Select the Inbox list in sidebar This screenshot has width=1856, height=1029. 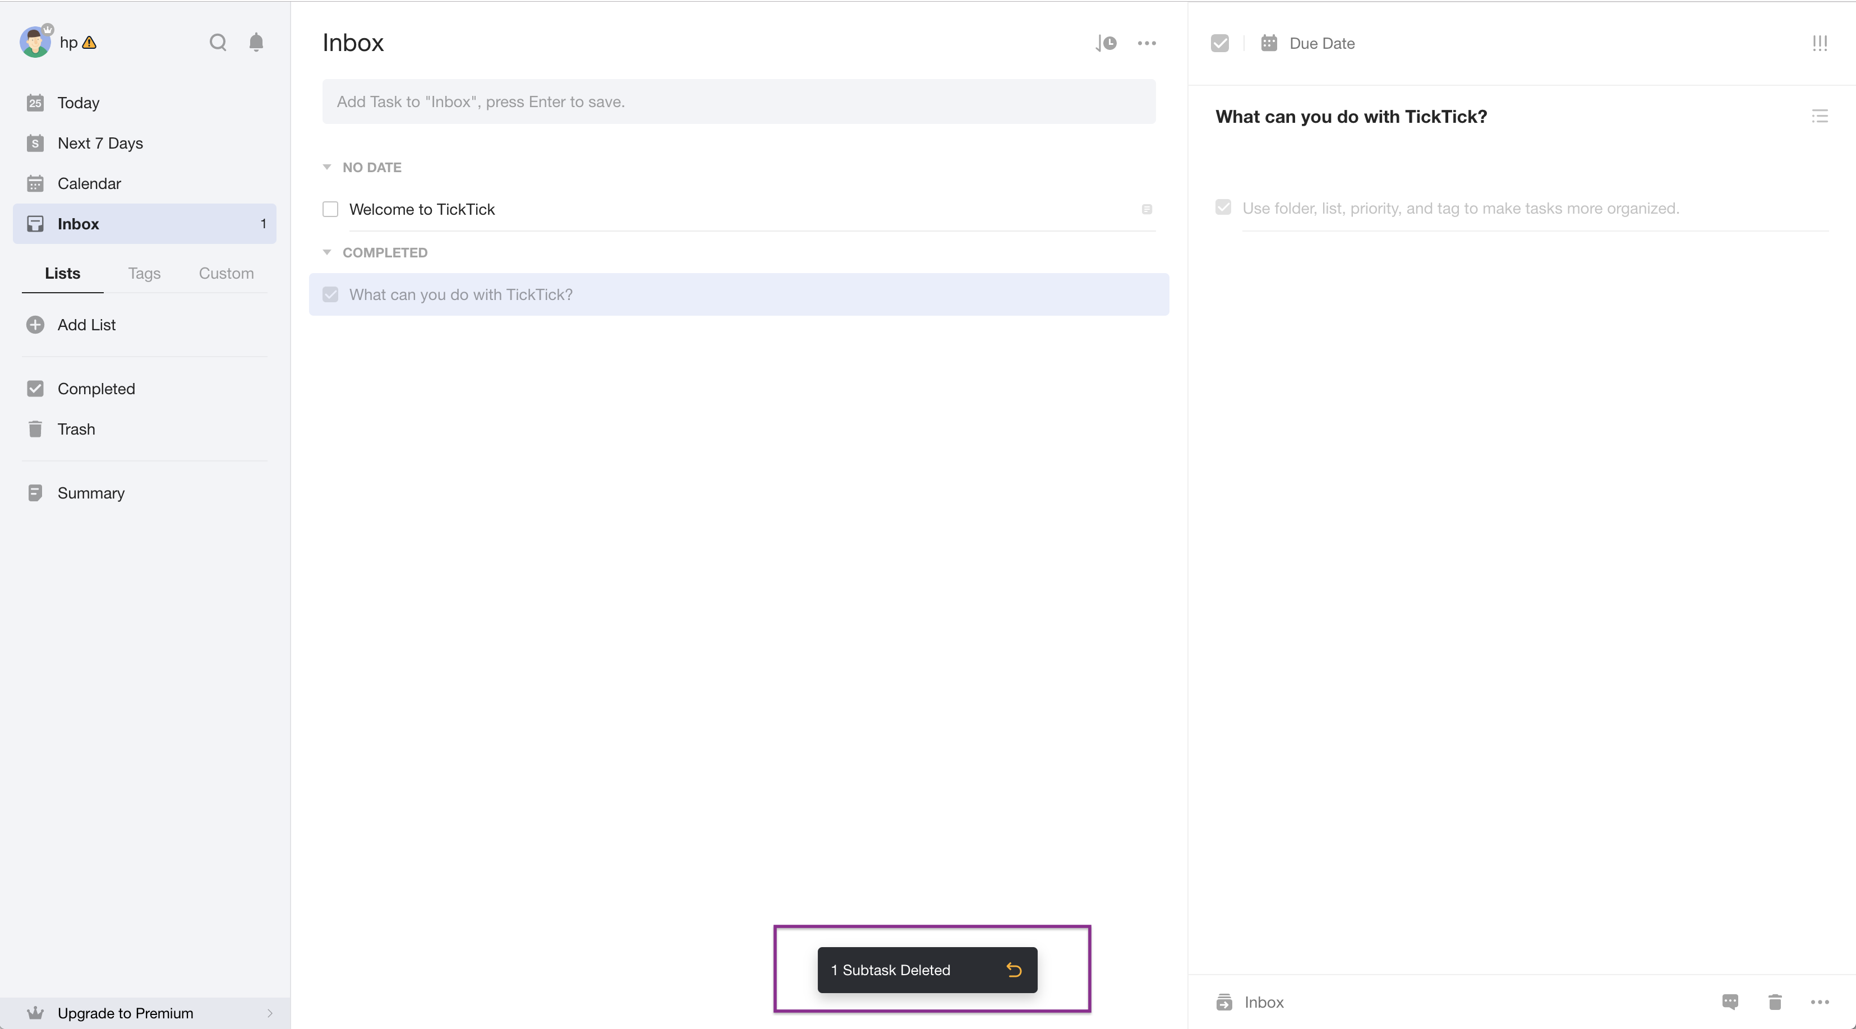[144, 223]
